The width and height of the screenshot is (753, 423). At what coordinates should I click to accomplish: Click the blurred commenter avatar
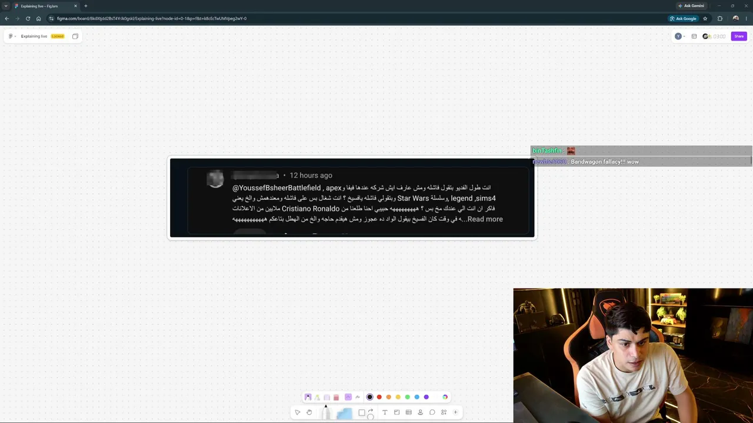point(215,179)
